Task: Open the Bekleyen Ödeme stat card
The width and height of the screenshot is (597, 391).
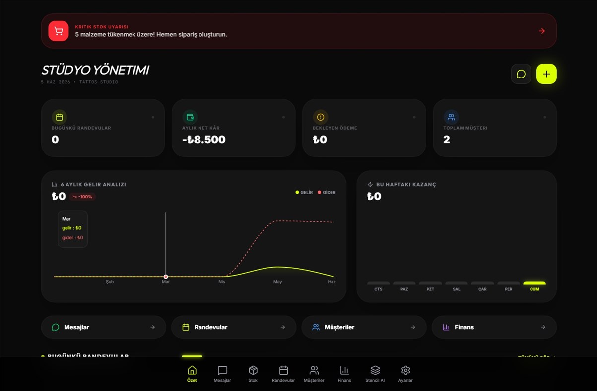Action: (364, 128)
